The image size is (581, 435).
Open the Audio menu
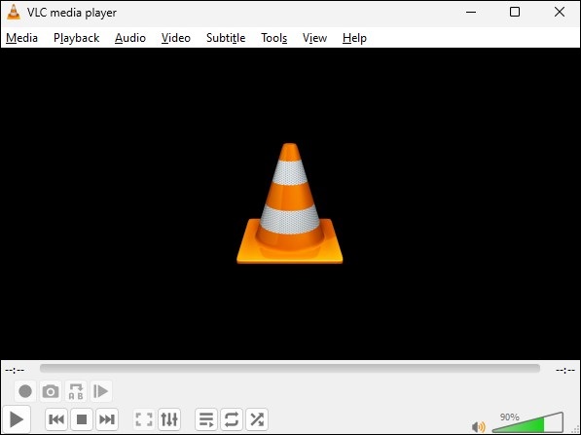pos(130,38)
